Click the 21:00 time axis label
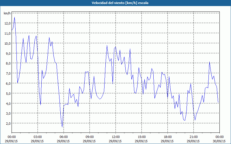Image resolution: width=231 pixels, height=144 pixels. (193, 137)
